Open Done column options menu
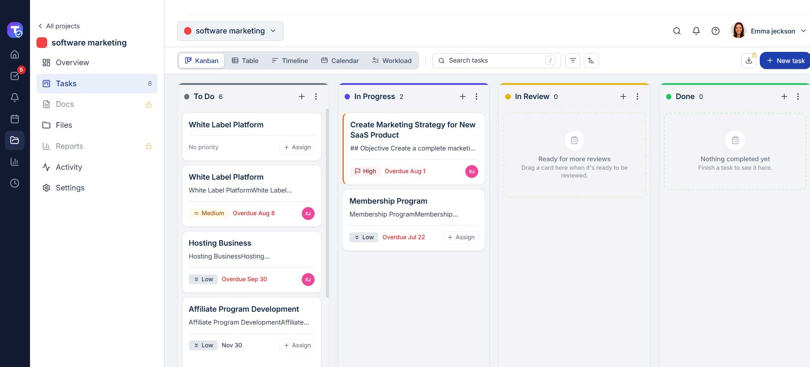 coord(798,96)
